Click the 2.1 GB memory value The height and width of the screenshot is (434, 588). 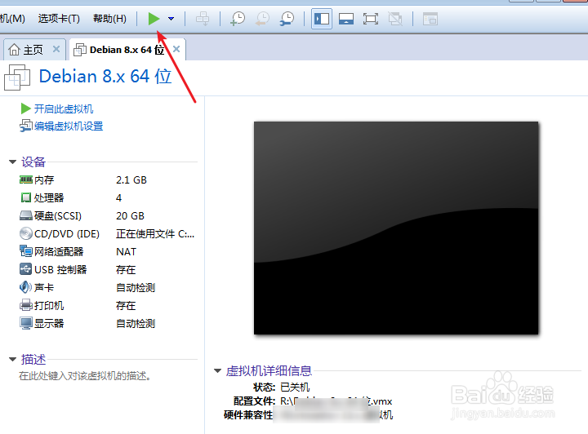[131, 180]
